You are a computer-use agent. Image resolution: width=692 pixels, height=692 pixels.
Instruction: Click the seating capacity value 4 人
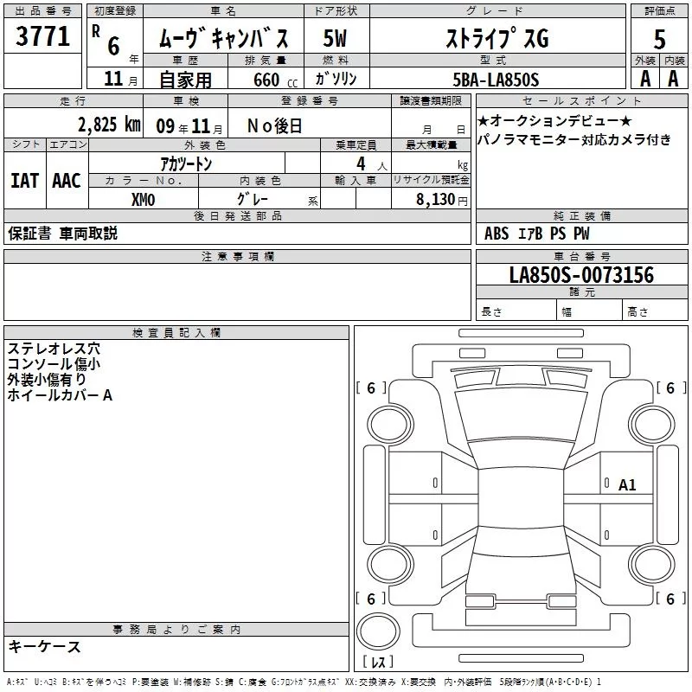click(372, 164)
